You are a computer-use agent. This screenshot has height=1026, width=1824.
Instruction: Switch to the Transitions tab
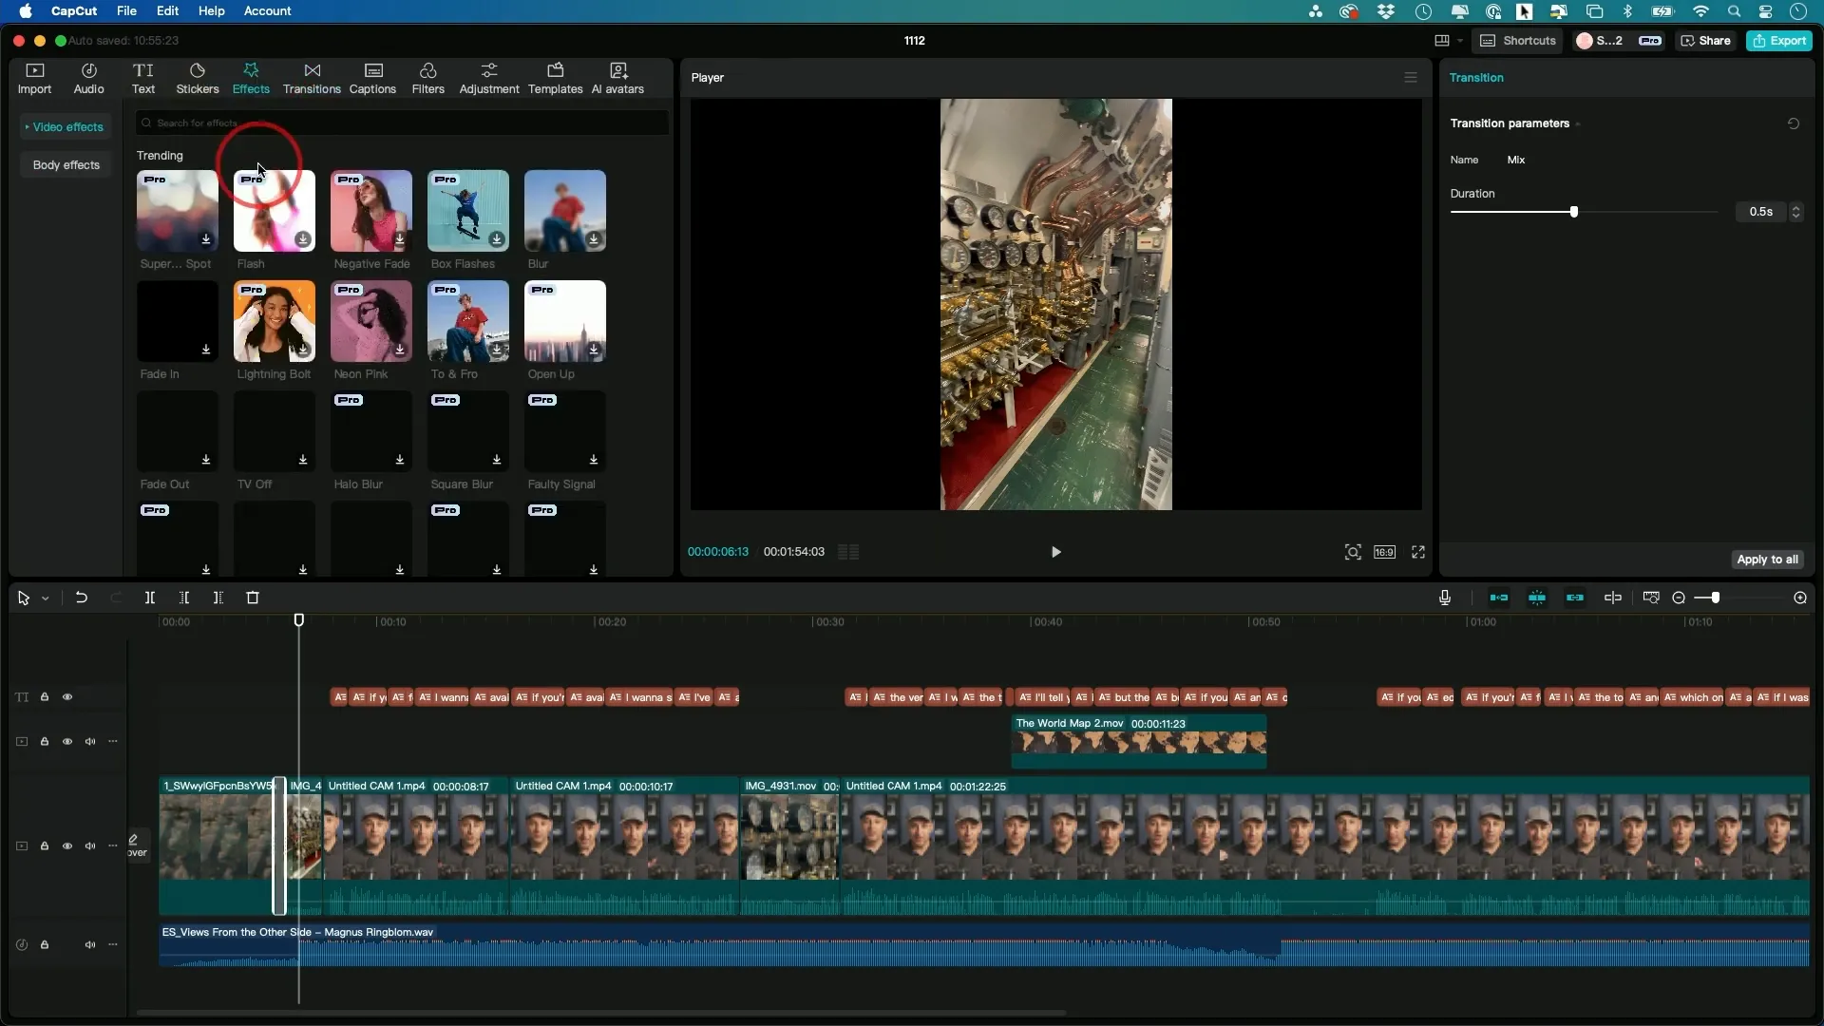(312, 79)
